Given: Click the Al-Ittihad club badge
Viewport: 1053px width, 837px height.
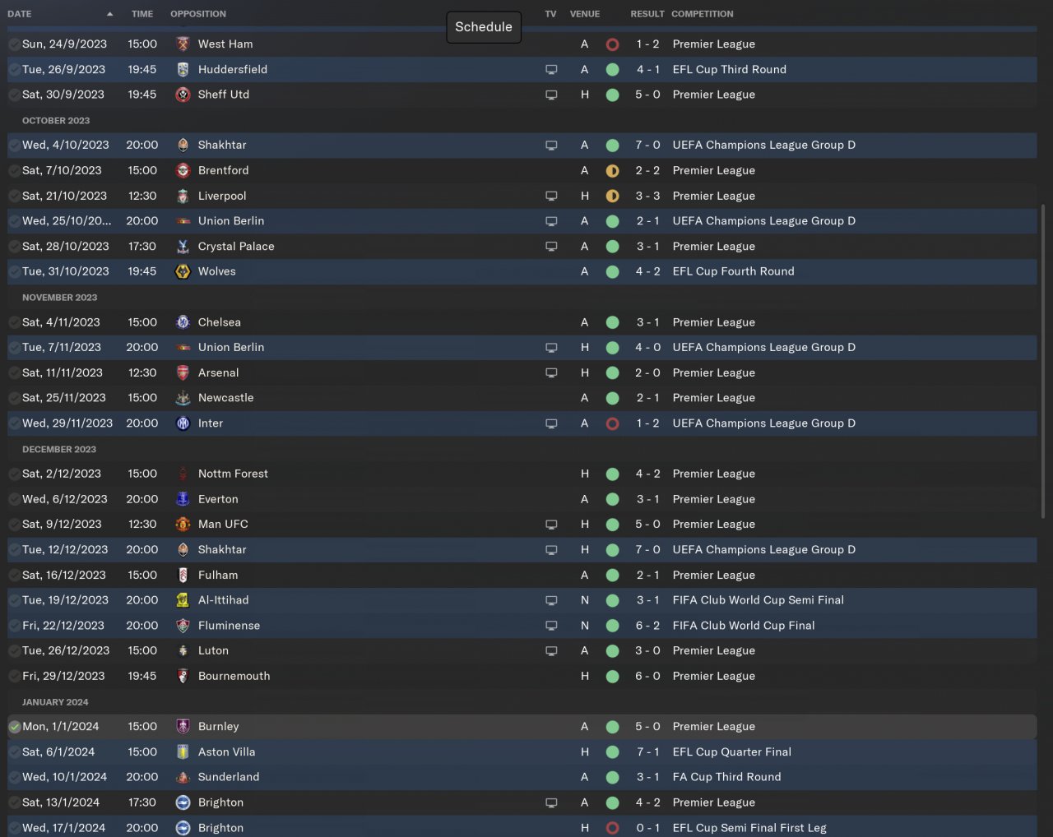Looking at the screenshot, I should 183,600.
